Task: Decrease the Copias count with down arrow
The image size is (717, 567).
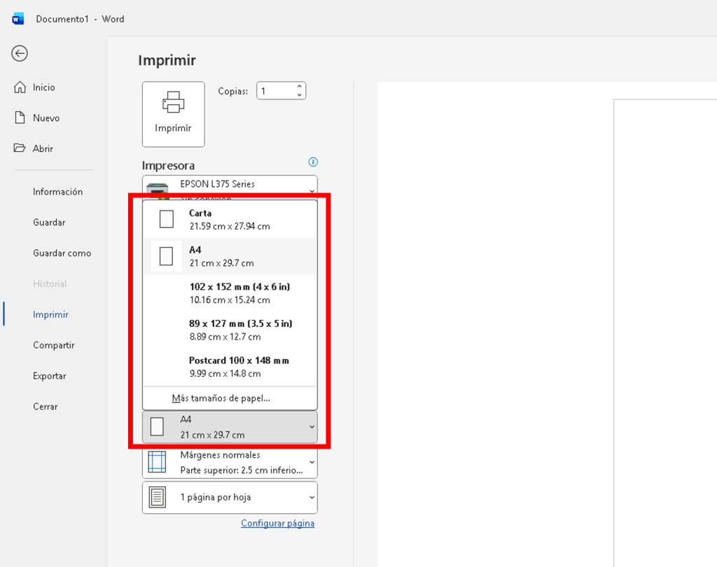Action: (x=300, y=94)
